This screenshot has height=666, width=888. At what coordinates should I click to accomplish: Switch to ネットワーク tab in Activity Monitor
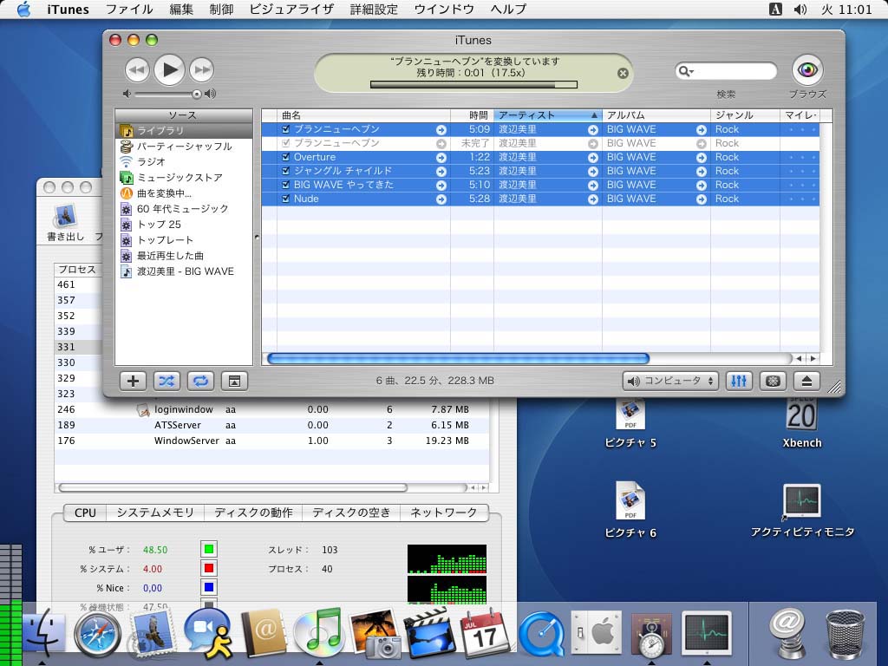click(x=443, y=513)
